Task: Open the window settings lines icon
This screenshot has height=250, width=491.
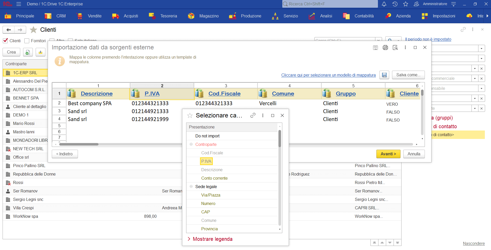Action: 453,4
